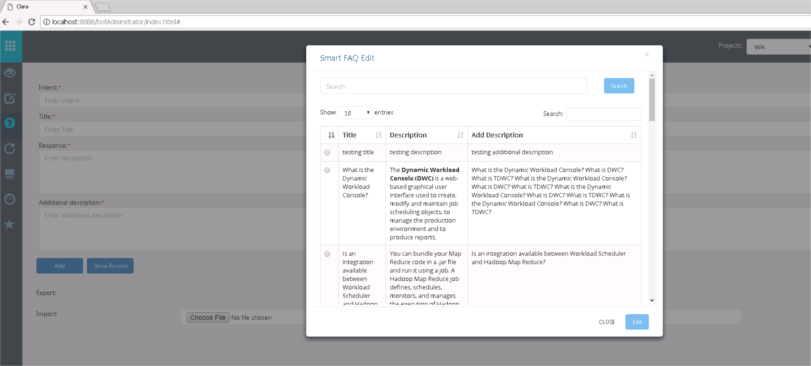Image resolution: width=811 pixels, height=366 pixels.
Task: Select the Hadoop integration row radio button
Action: [327, 254]
